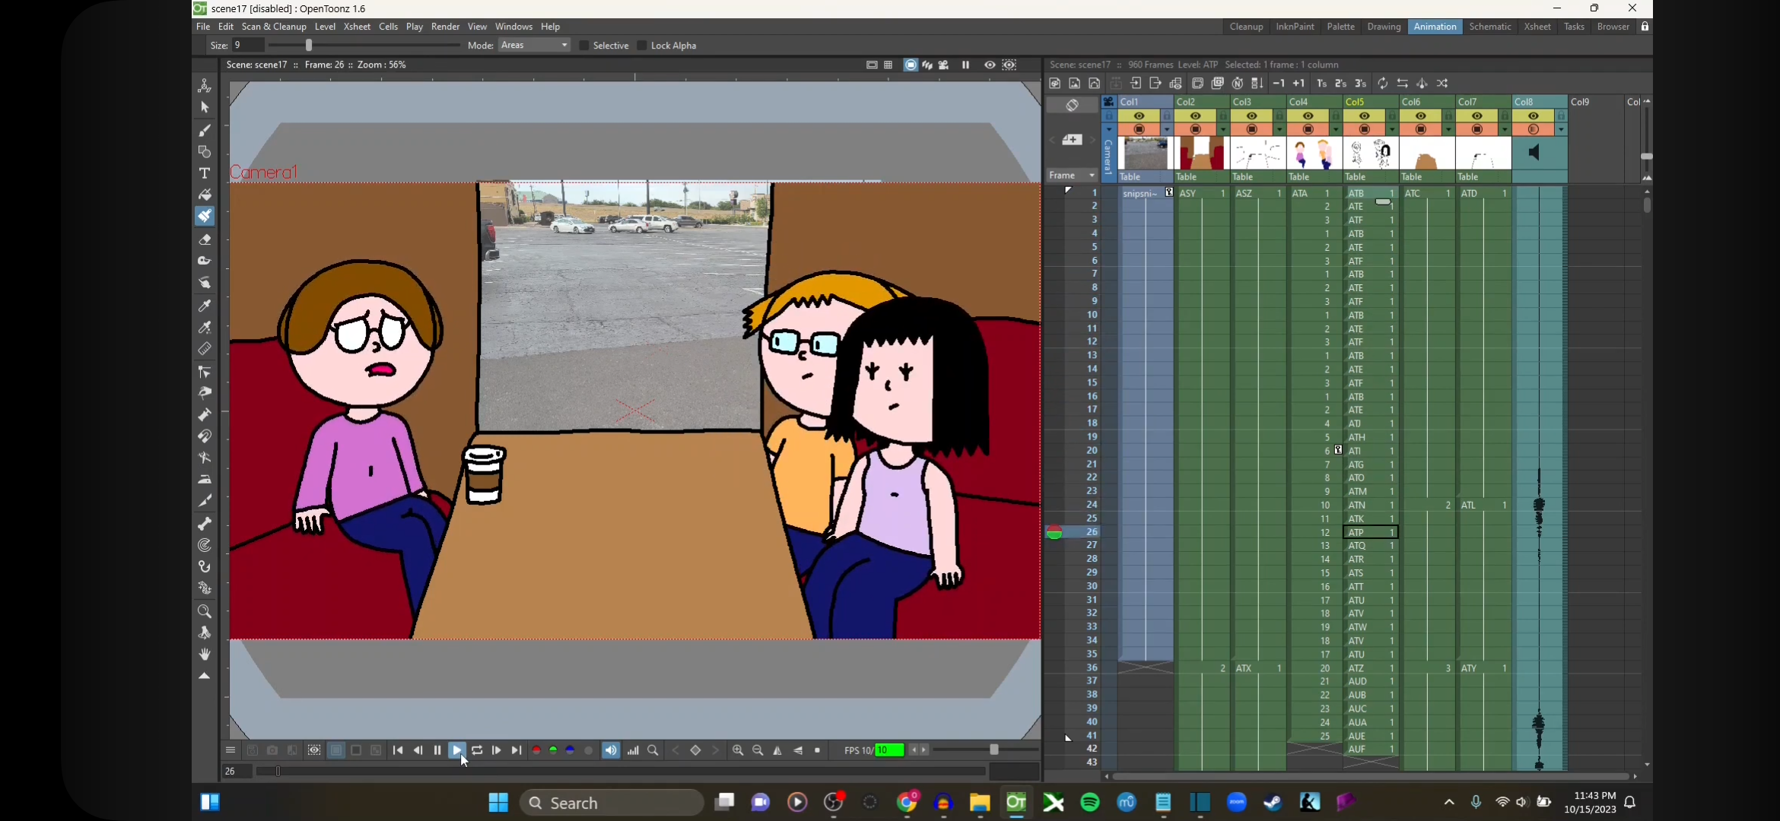This screenshot has height=821, width=1780.
Task: Choose the Zoom tool in toolbar
Action: point(205,611)
